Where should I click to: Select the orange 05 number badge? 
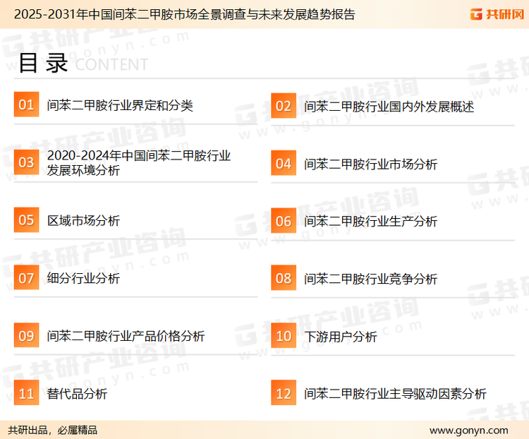click(26, 220)
